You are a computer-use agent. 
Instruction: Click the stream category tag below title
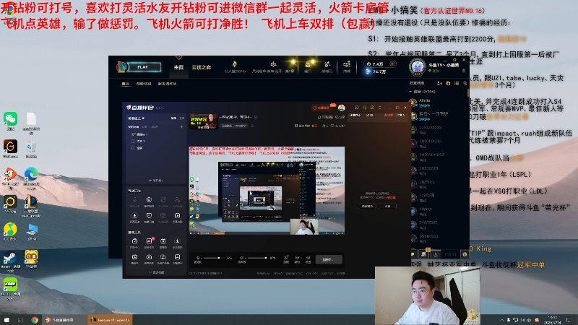[233, 126]
